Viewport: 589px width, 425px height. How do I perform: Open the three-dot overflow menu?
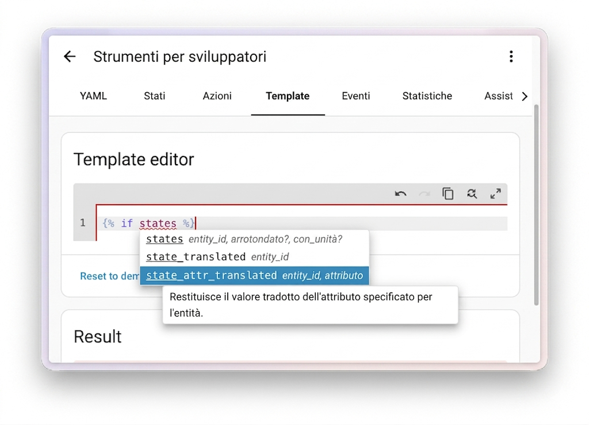click(511, 56)
